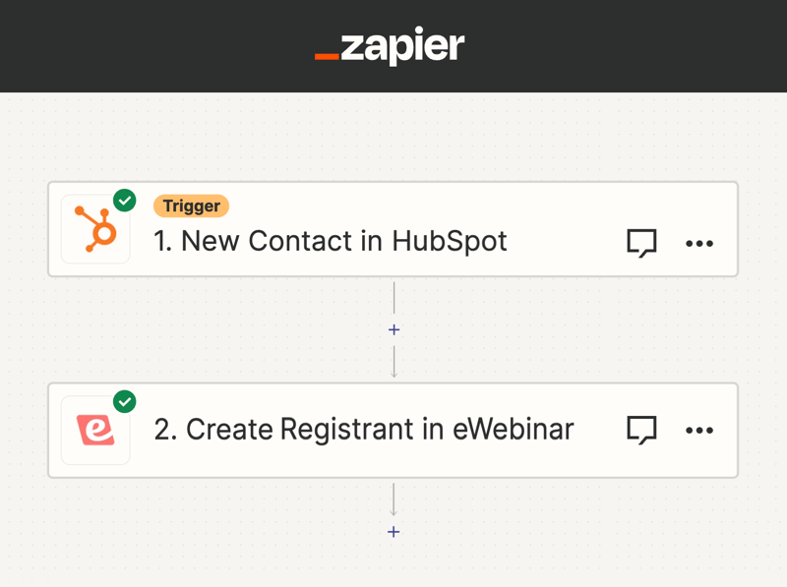Click the eWebinar app icon
The width and height of the screenshot is (787, 587).
95,431
